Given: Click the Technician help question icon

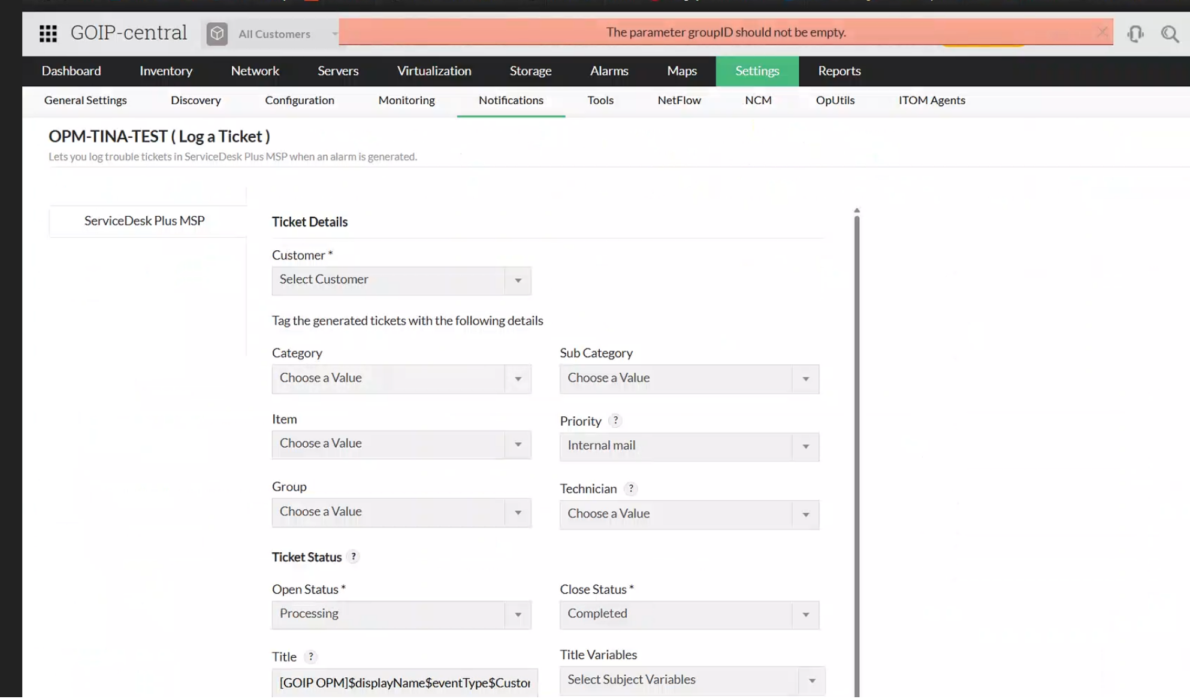Looking at the screenshot, I should click(x=630, y=489).
